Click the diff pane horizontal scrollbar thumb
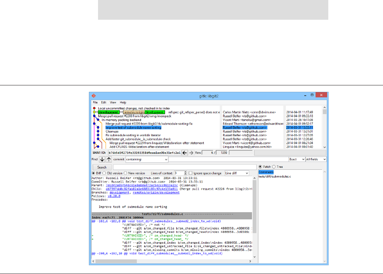 click(116, 261)
